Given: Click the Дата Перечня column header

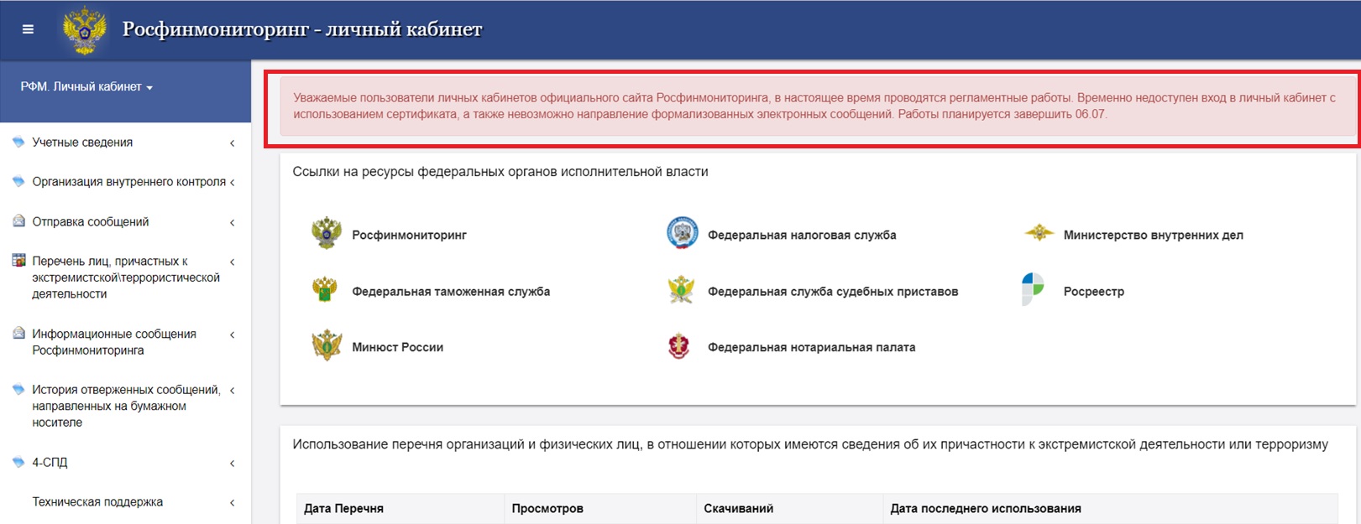Looking at the screenshot, I should [343, 508].
